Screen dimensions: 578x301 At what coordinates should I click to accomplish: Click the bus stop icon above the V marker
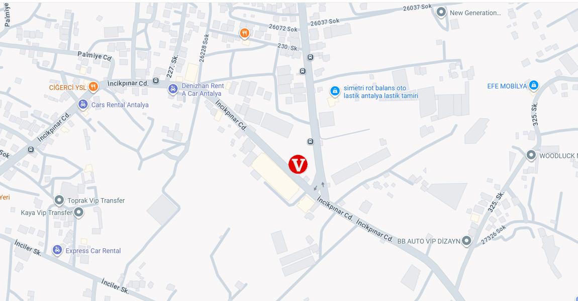click(x=311, y=141)
